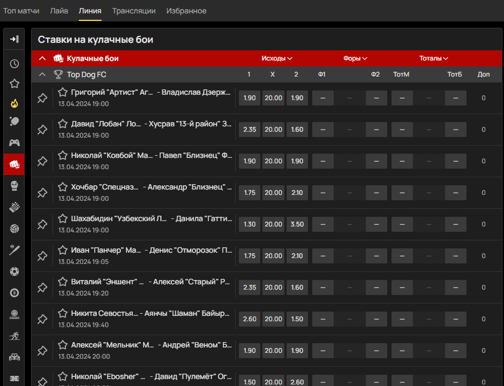The height and width of the screenshot is (386, 504).
Task: Pin the Виталий "Эншент" match
Action: tap(42, 287)
